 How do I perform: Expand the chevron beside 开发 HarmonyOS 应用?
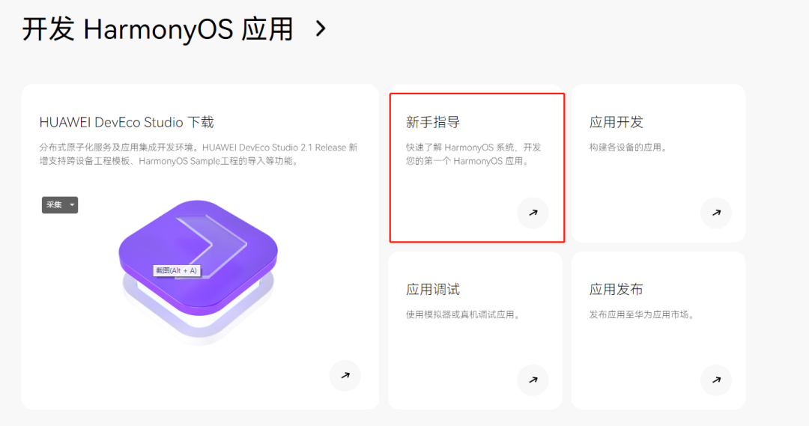(x=321, y=28)
